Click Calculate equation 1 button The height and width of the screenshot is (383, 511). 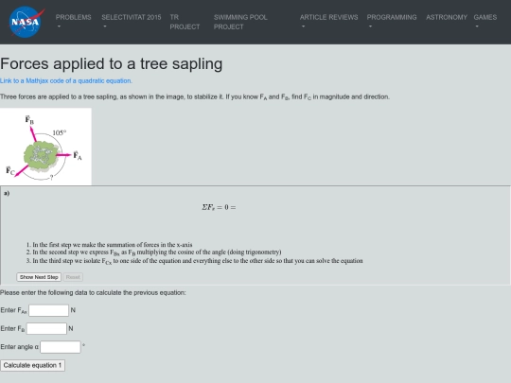pos(32,365)
